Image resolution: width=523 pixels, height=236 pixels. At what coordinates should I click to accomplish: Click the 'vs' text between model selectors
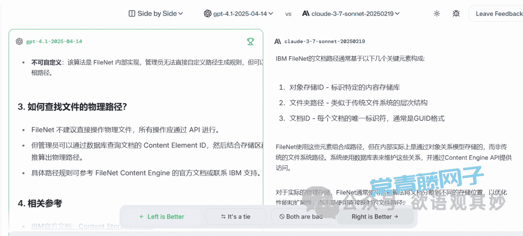[x=288, y=14]
